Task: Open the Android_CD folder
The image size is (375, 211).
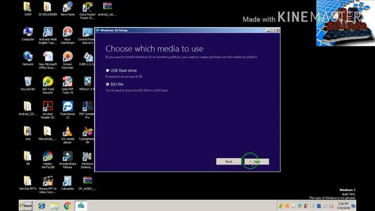Action: [28, 108]
